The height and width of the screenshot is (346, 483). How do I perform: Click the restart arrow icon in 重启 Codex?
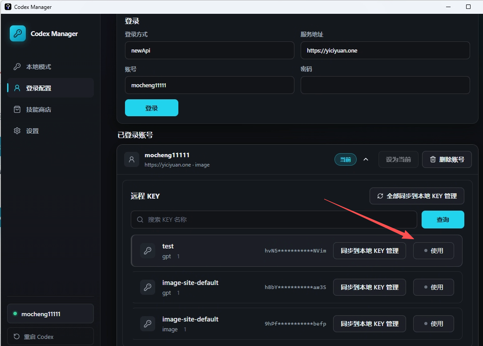(x=16, y=337)
